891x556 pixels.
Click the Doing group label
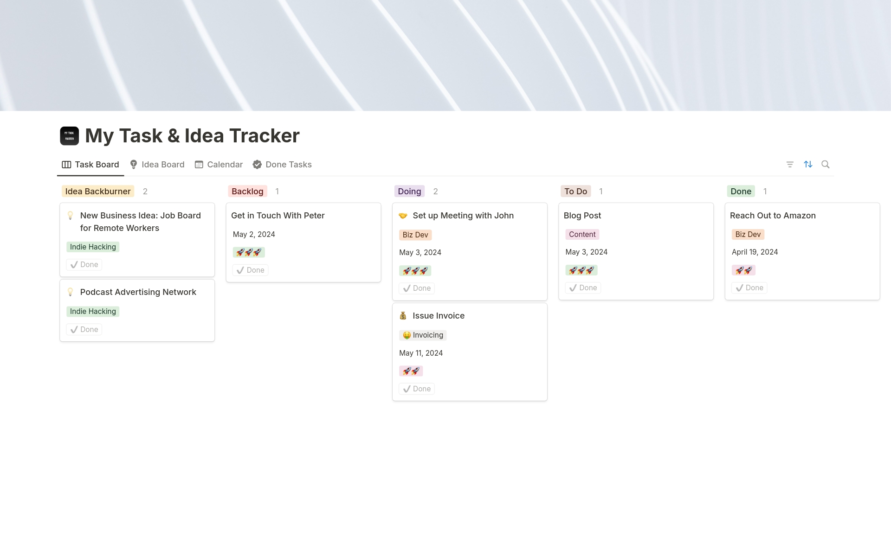pyautogui.click(x=409, y=192)
